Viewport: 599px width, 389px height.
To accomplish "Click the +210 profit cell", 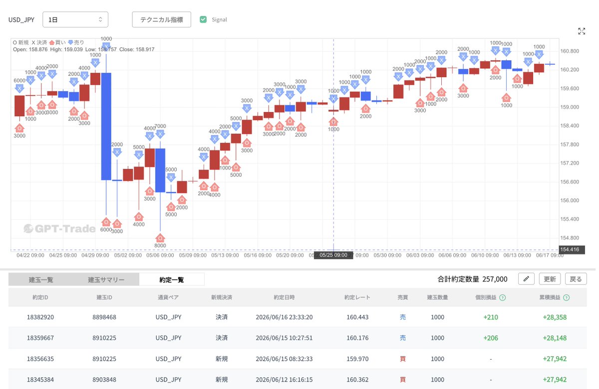I will tap(490, 317).
